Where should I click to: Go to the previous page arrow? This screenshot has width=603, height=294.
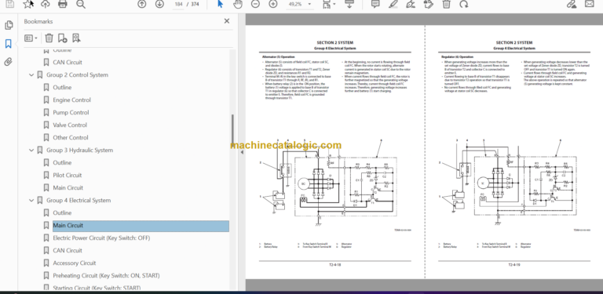click(142, 4)
